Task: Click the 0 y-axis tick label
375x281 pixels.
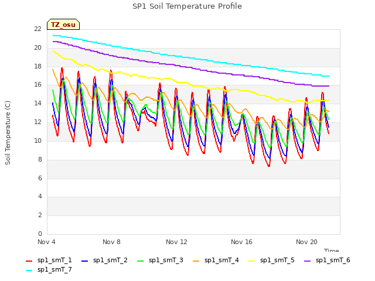Action: [40, 234]
